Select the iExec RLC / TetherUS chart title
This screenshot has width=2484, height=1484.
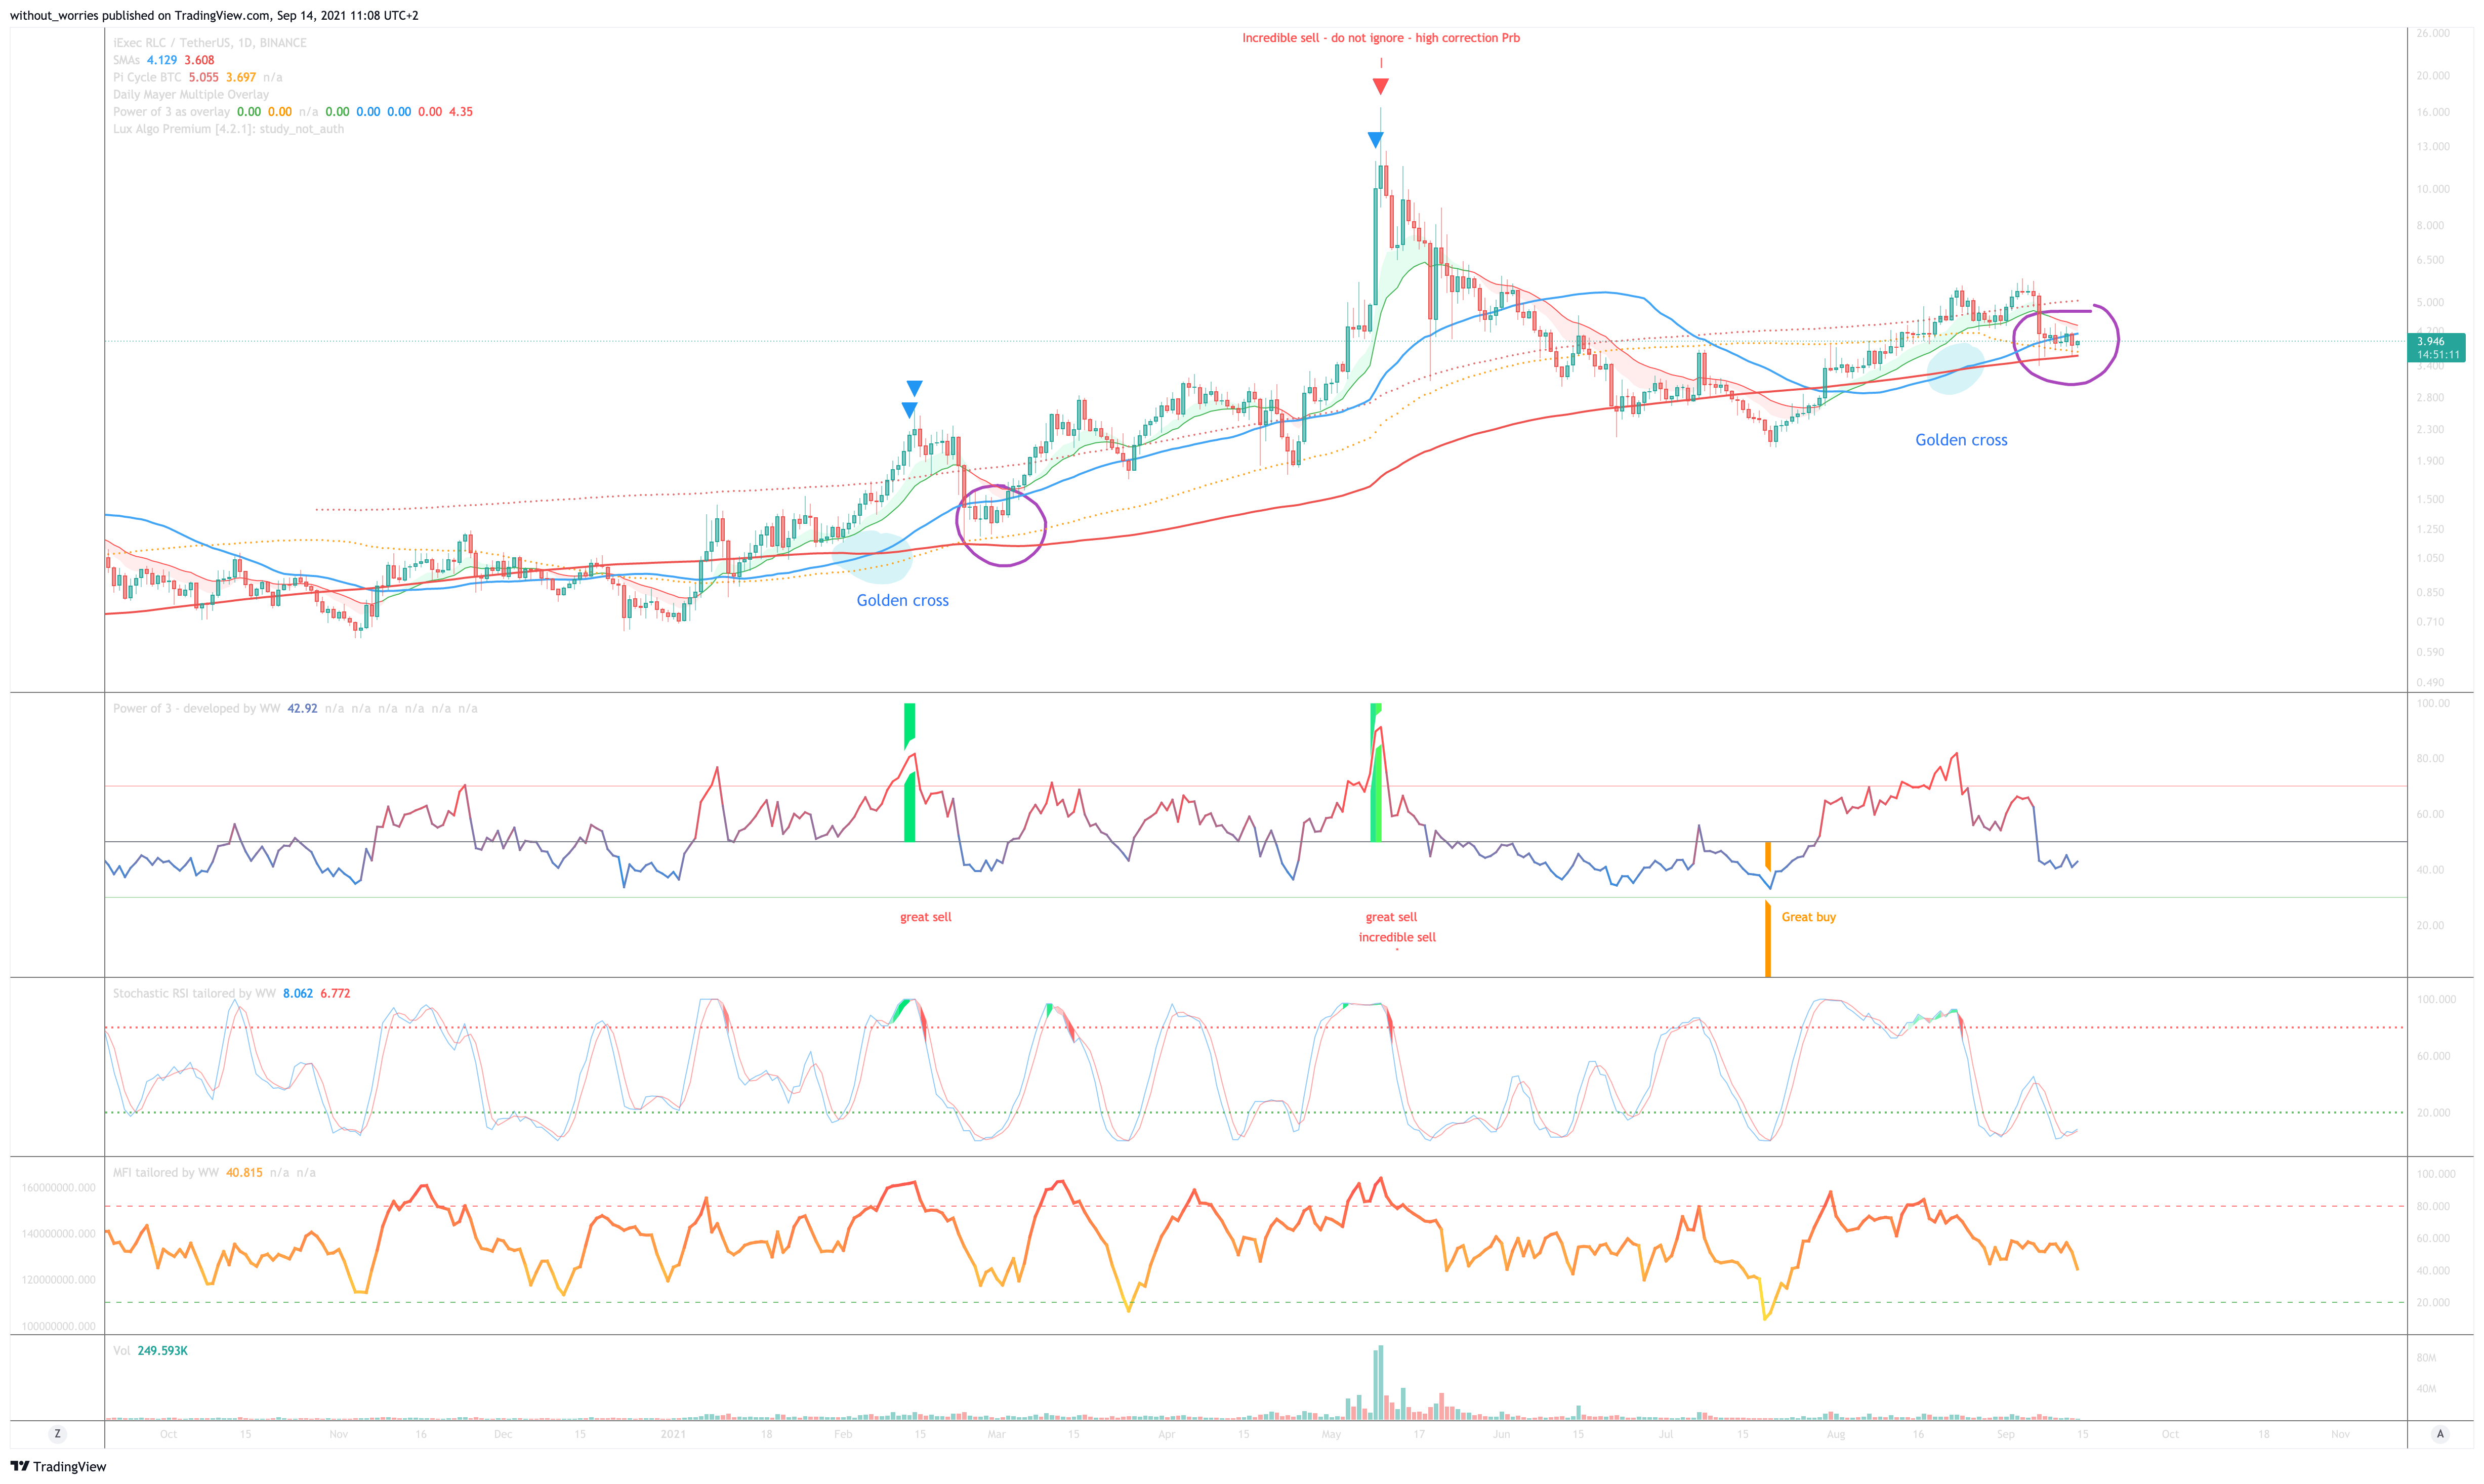point(210,43)
